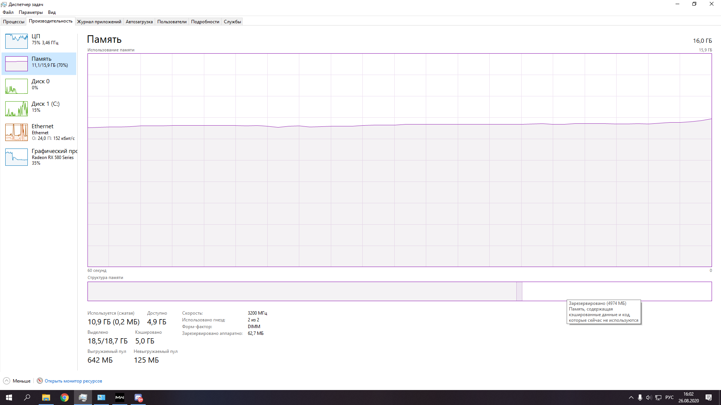Open Диск 1 (C:) performance graph
The height and width of the screenshot is (405, 721).
coord(17,109)
